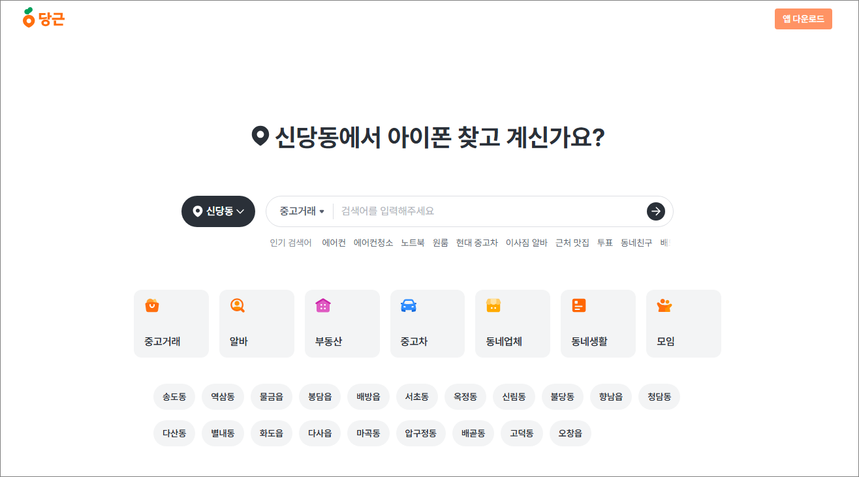Open the 모임 category card

(683, 324)
